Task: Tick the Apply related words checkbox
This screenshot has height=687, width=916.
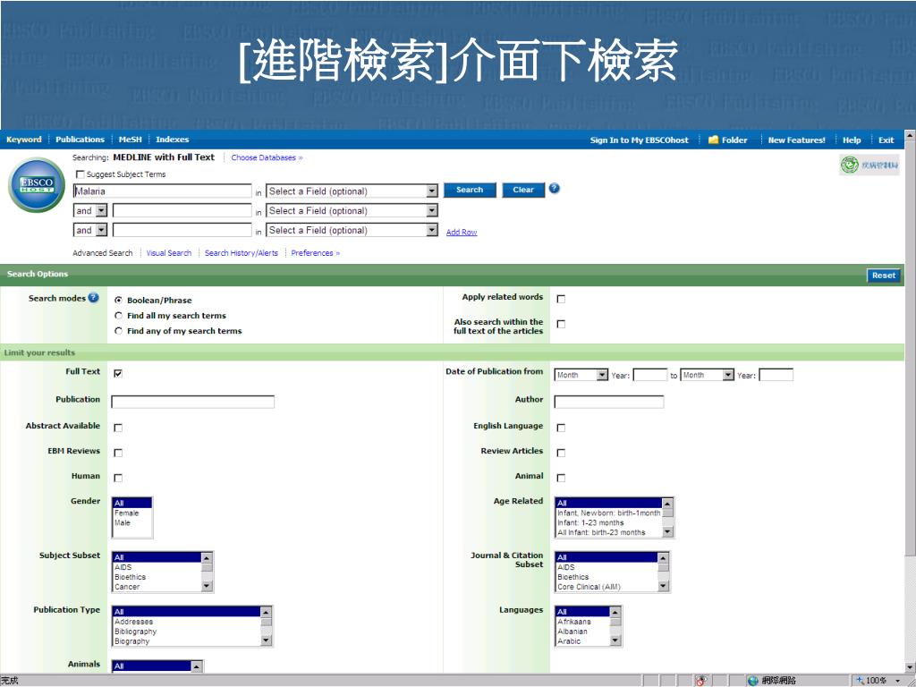Action: [x=561, y=299]
